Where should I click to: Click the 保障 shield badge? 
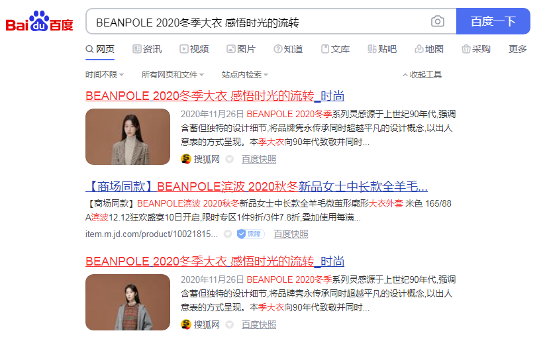(250, 234)
